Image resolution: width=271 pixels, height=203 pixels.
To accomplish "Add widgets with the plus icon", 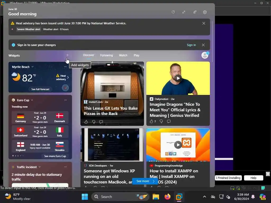I will coord(67,55).
